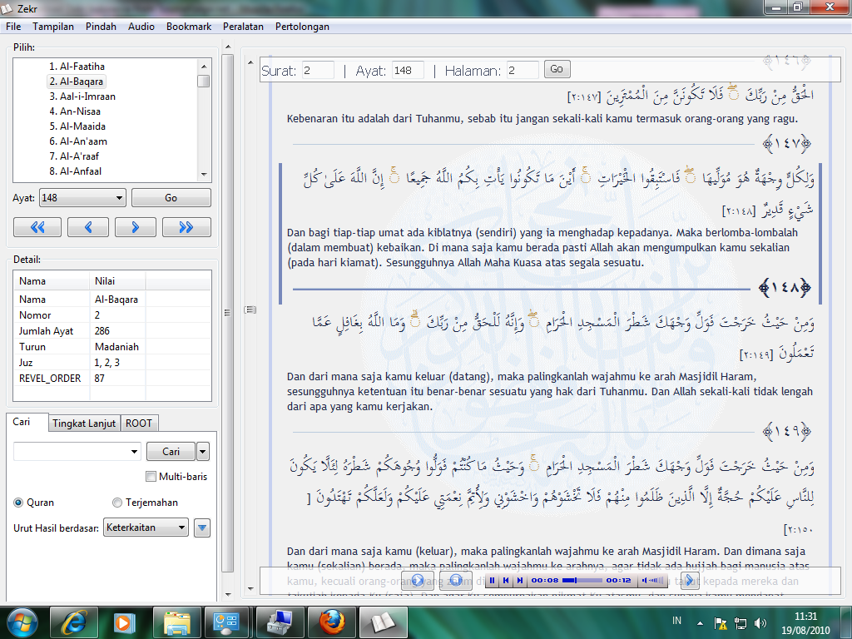Click the round play button in the audio bar
The height and width of the screenshot is (639, 852).
[x=418, y=580]
